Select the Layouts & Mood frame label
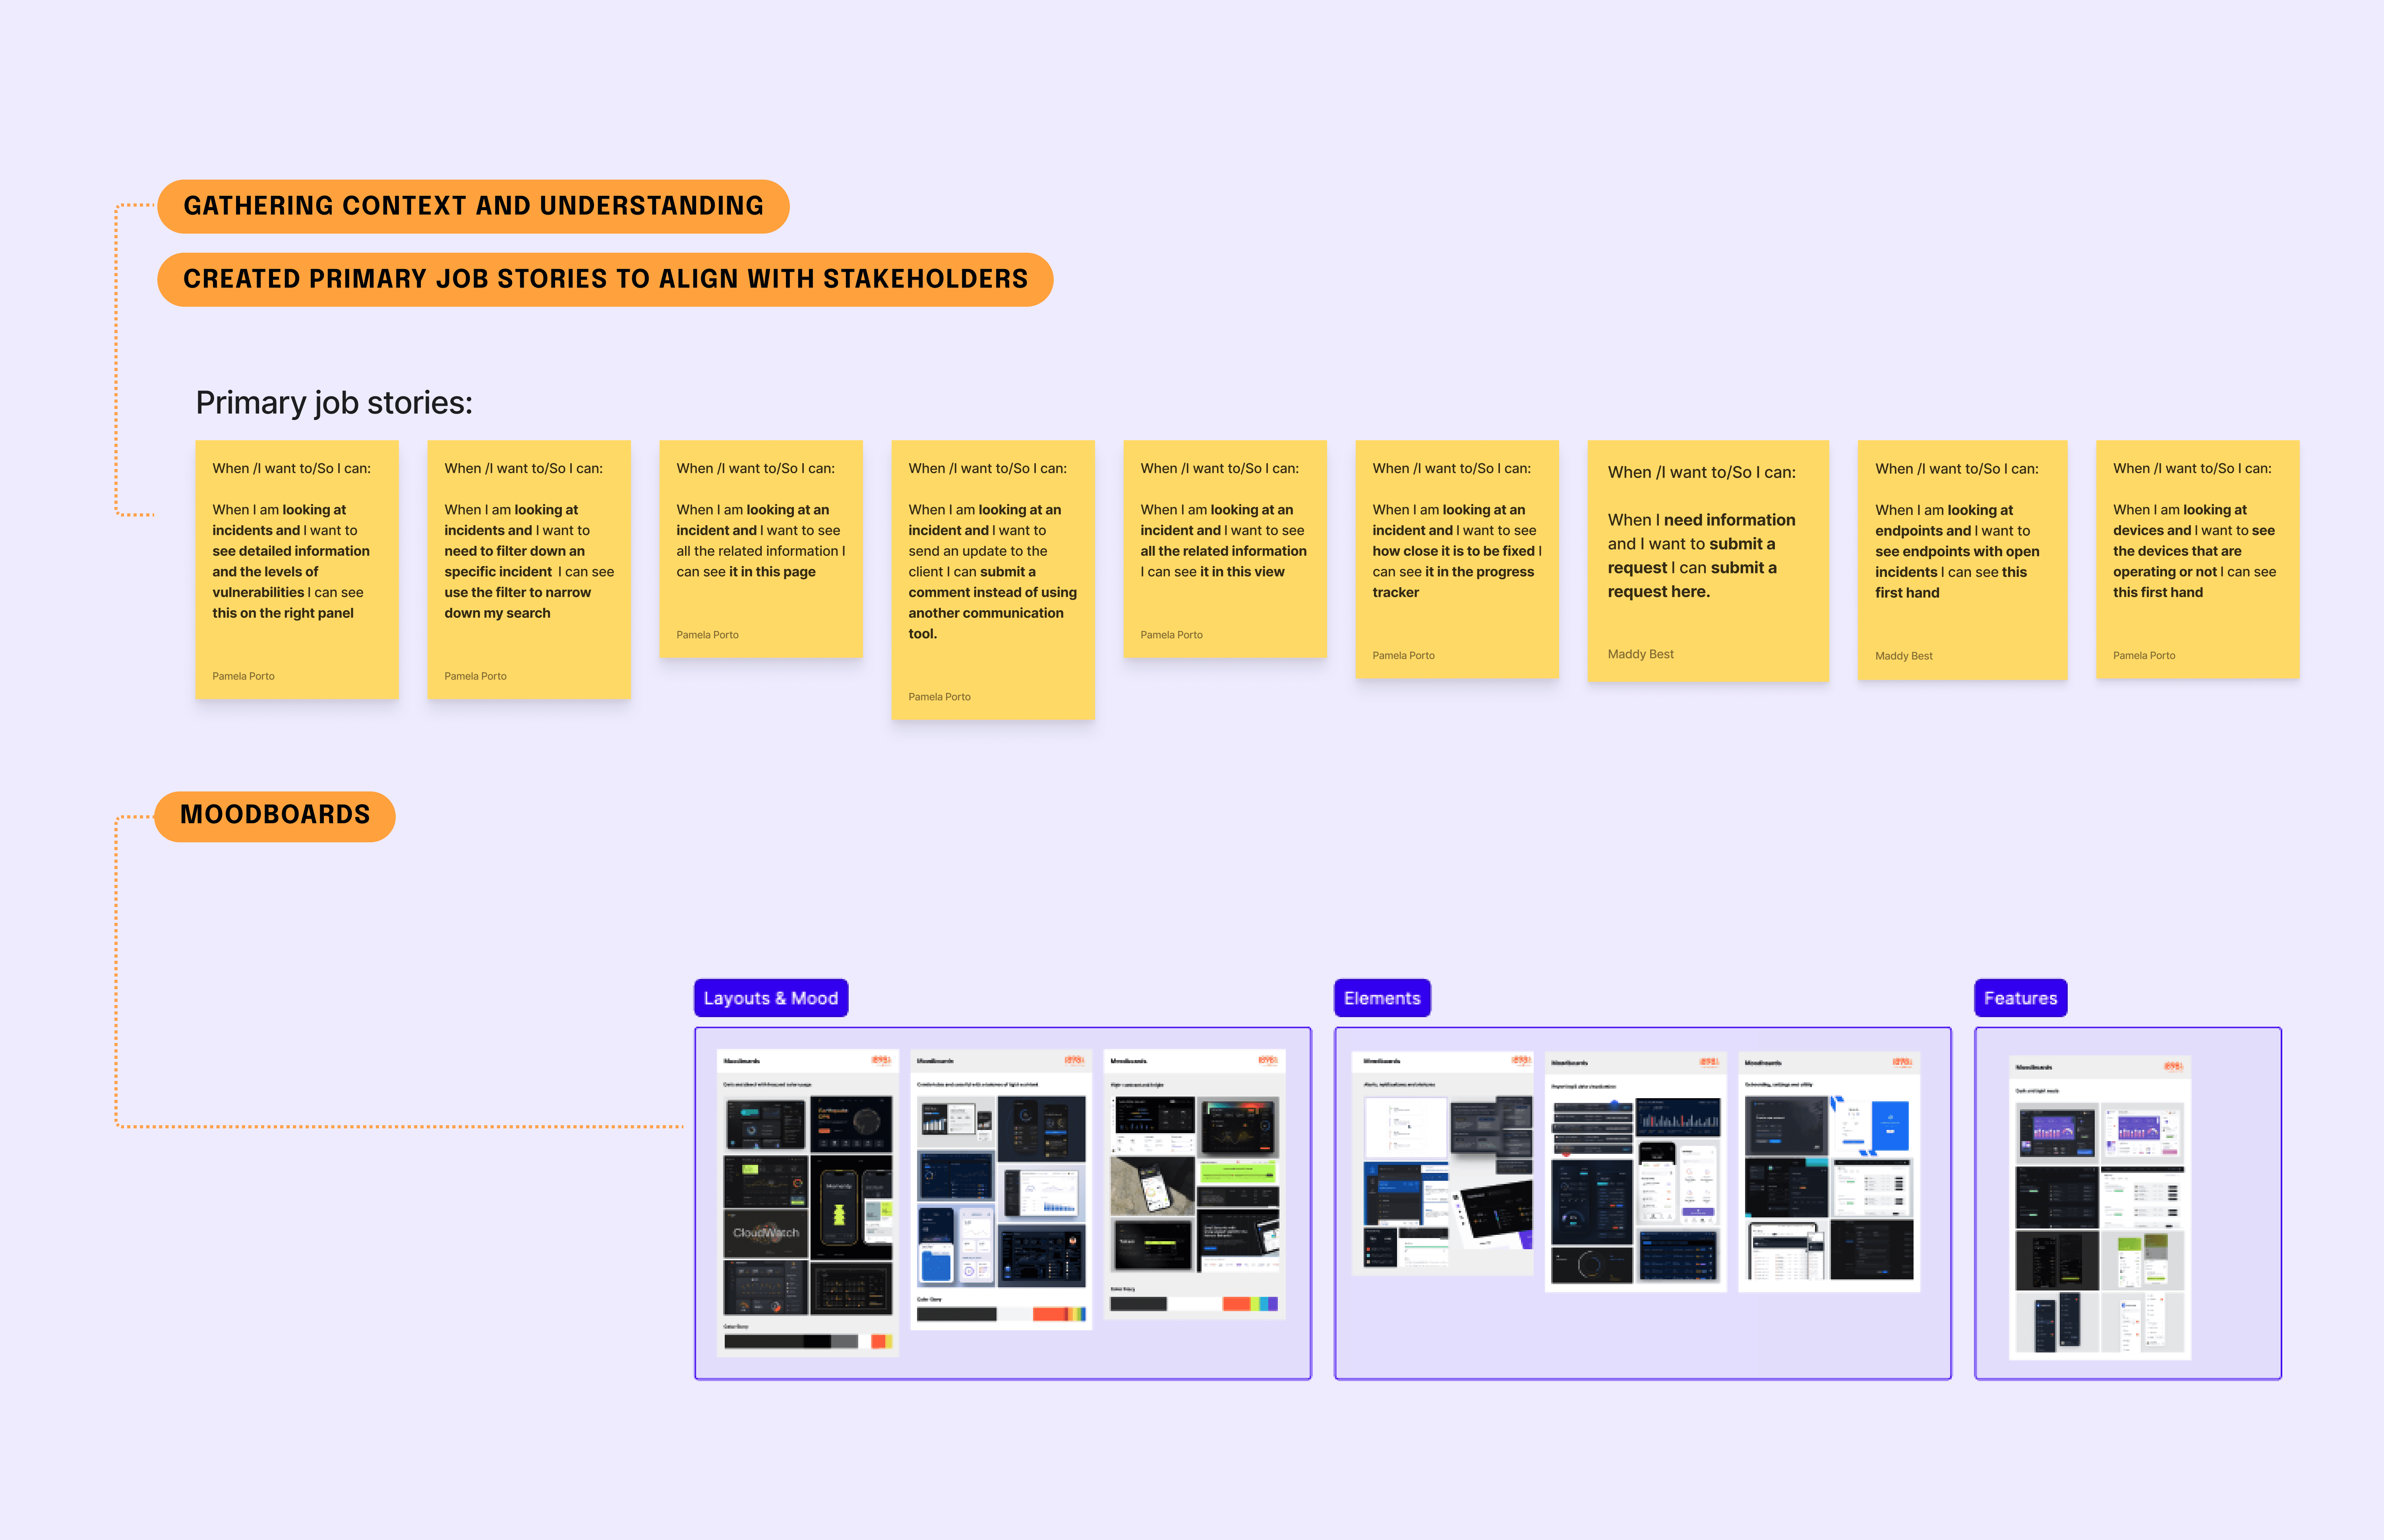 770,998
